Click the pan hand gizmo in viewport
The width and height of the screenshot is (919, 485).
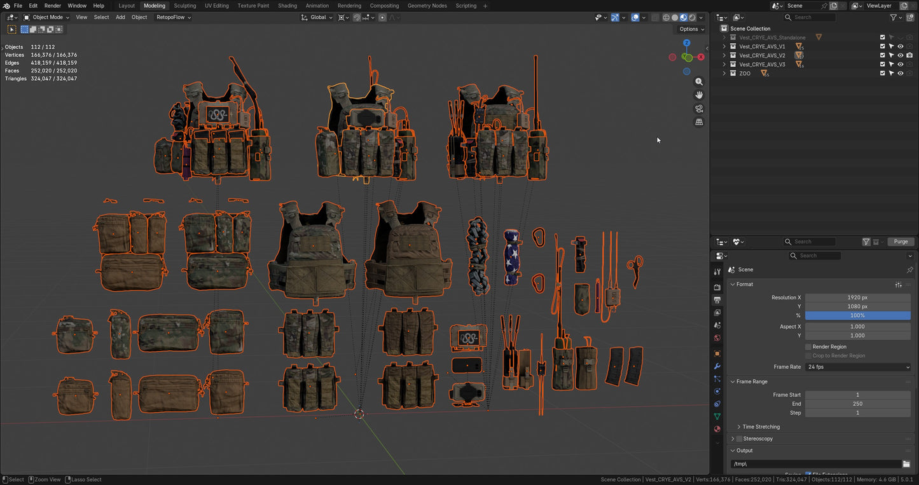pos(699,95)
